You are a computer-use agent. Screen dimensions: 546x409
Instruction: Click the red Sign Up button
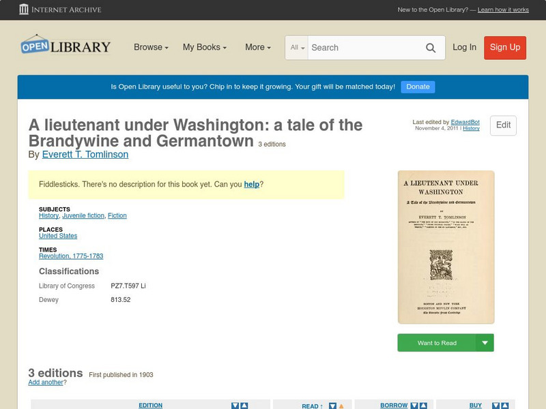click(505, 48)
